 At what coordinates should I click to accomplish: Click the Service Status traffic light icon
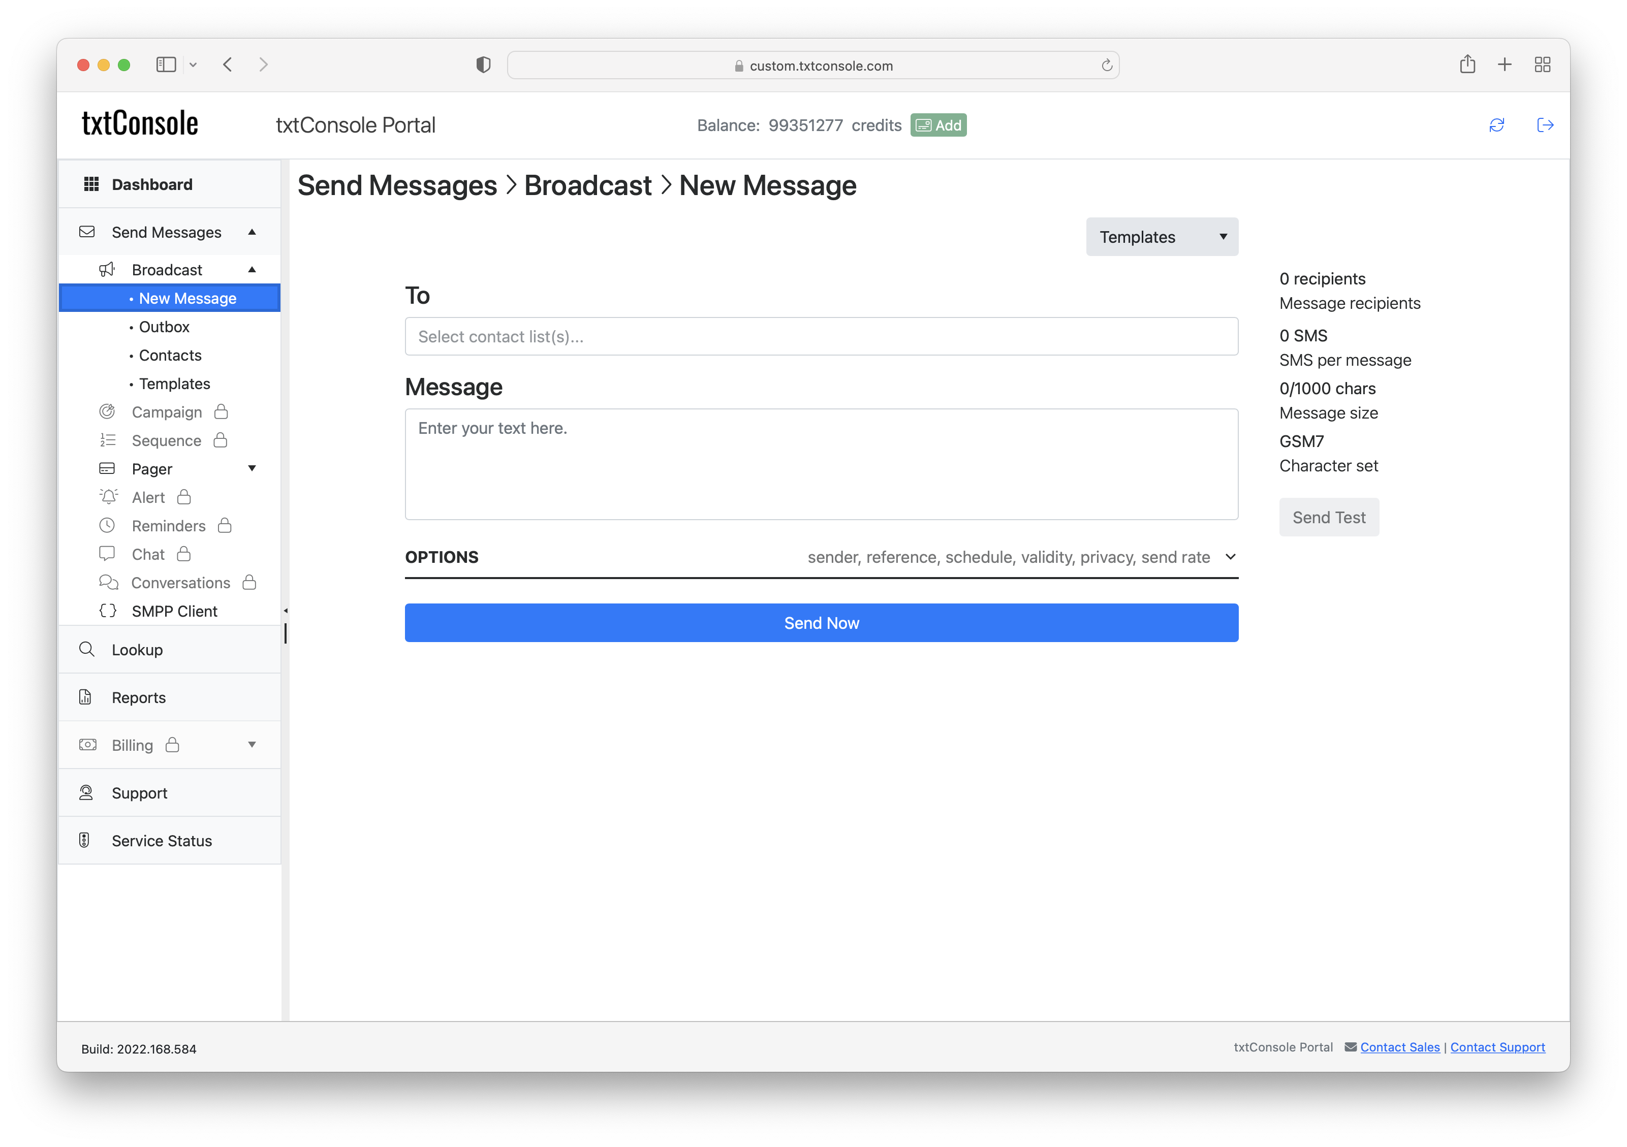tap(84, 840)
